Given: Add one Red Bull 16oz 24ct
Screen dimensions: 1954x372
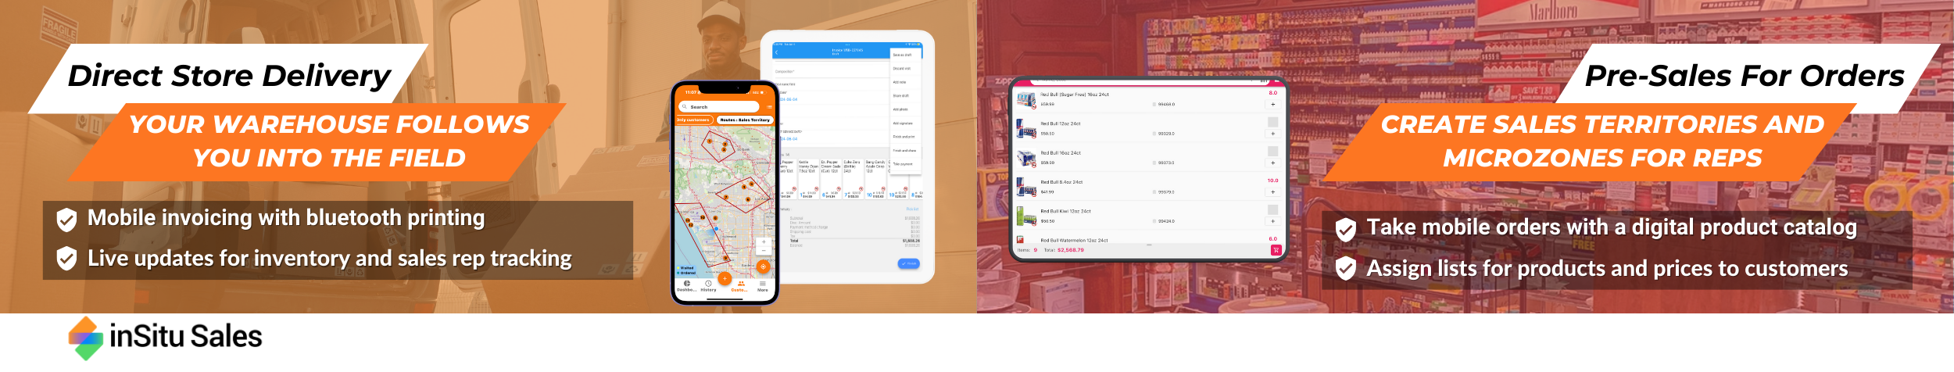Looking at the screenshot, I should 1272,163.
